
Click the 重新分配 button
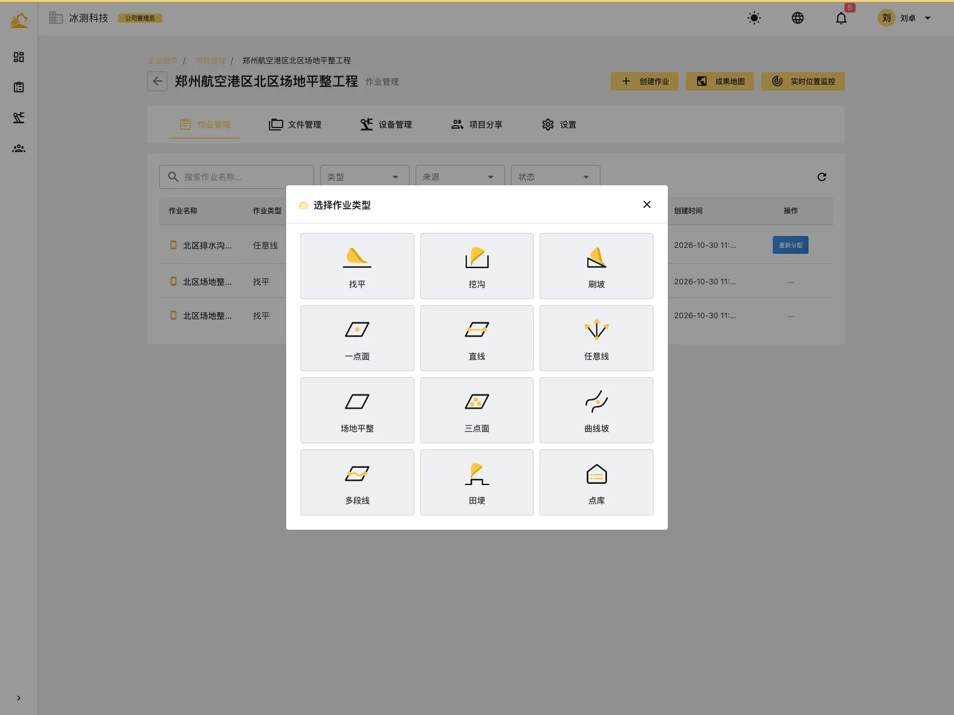[791, 245]
